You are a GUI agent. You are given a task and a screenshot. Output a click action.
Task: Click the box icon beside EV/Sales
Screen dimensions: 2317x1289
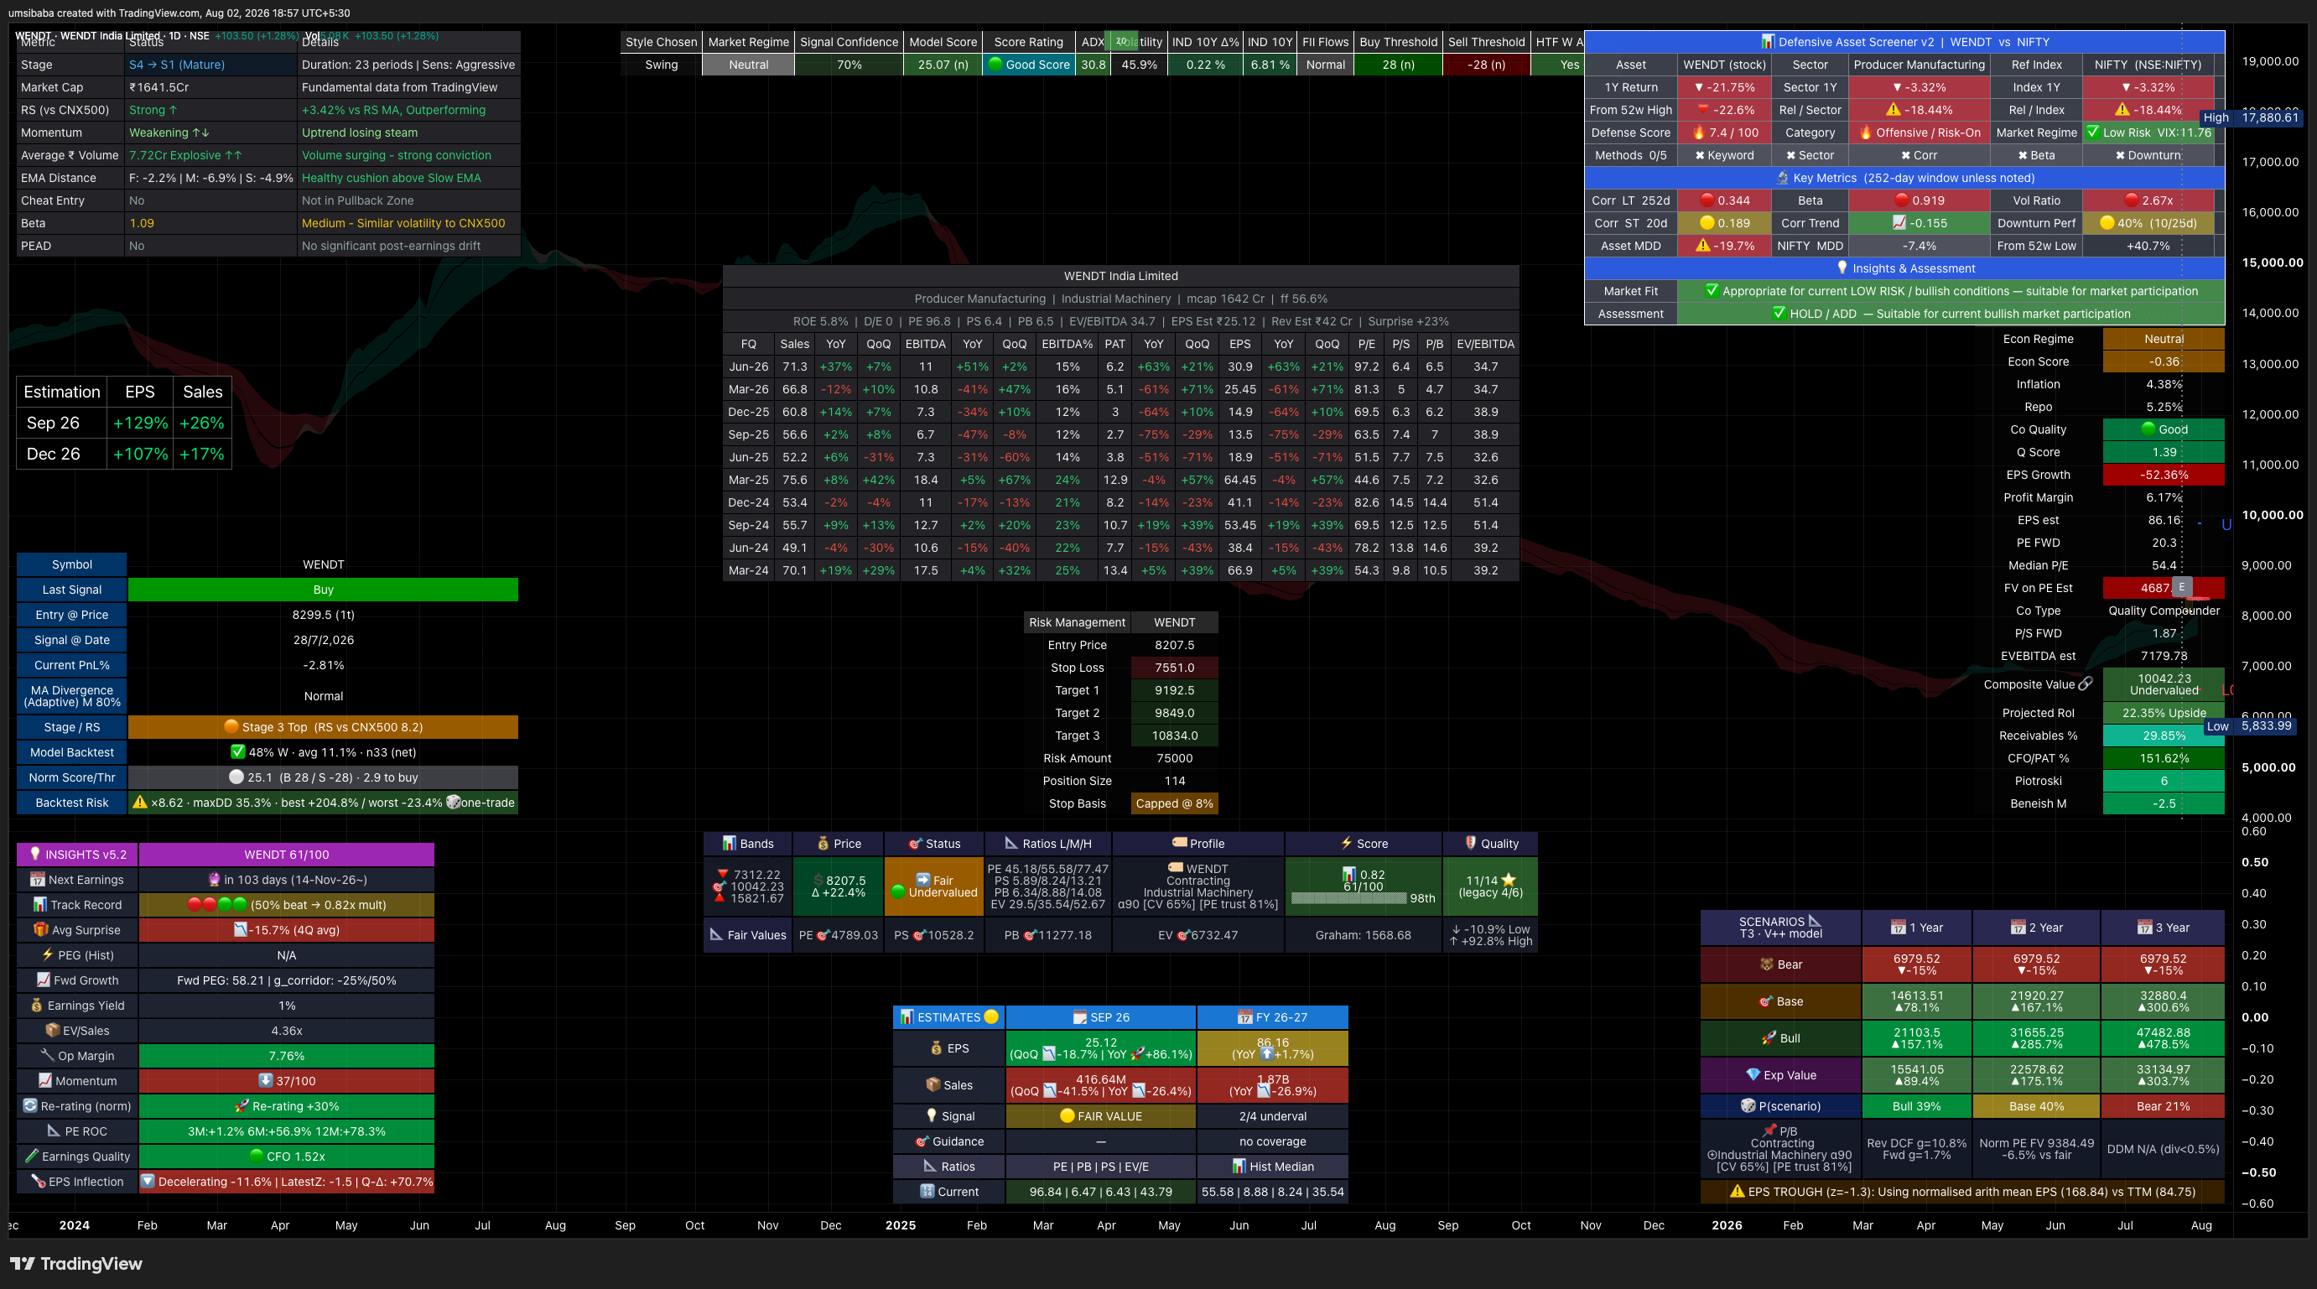(x=52, y=1030)
